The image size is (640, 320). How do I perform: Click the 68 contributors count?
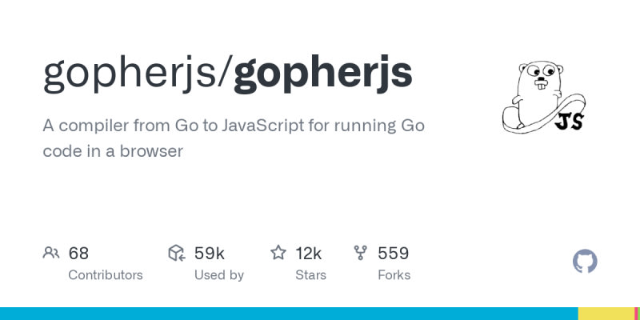[78, 254]
